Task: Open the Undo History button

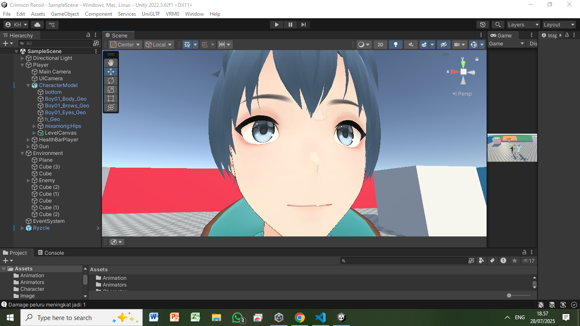Action: pos(482,25)
